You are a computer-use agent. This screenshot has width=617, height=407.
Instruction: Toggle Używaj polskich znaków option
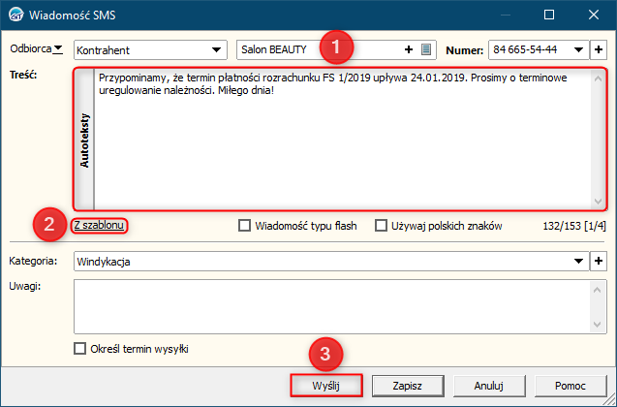(381, 226)
